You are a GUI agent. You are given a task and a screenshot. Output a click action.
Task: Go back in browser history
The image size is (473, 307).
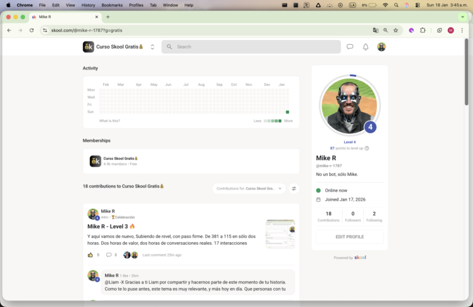pos(9,30)
